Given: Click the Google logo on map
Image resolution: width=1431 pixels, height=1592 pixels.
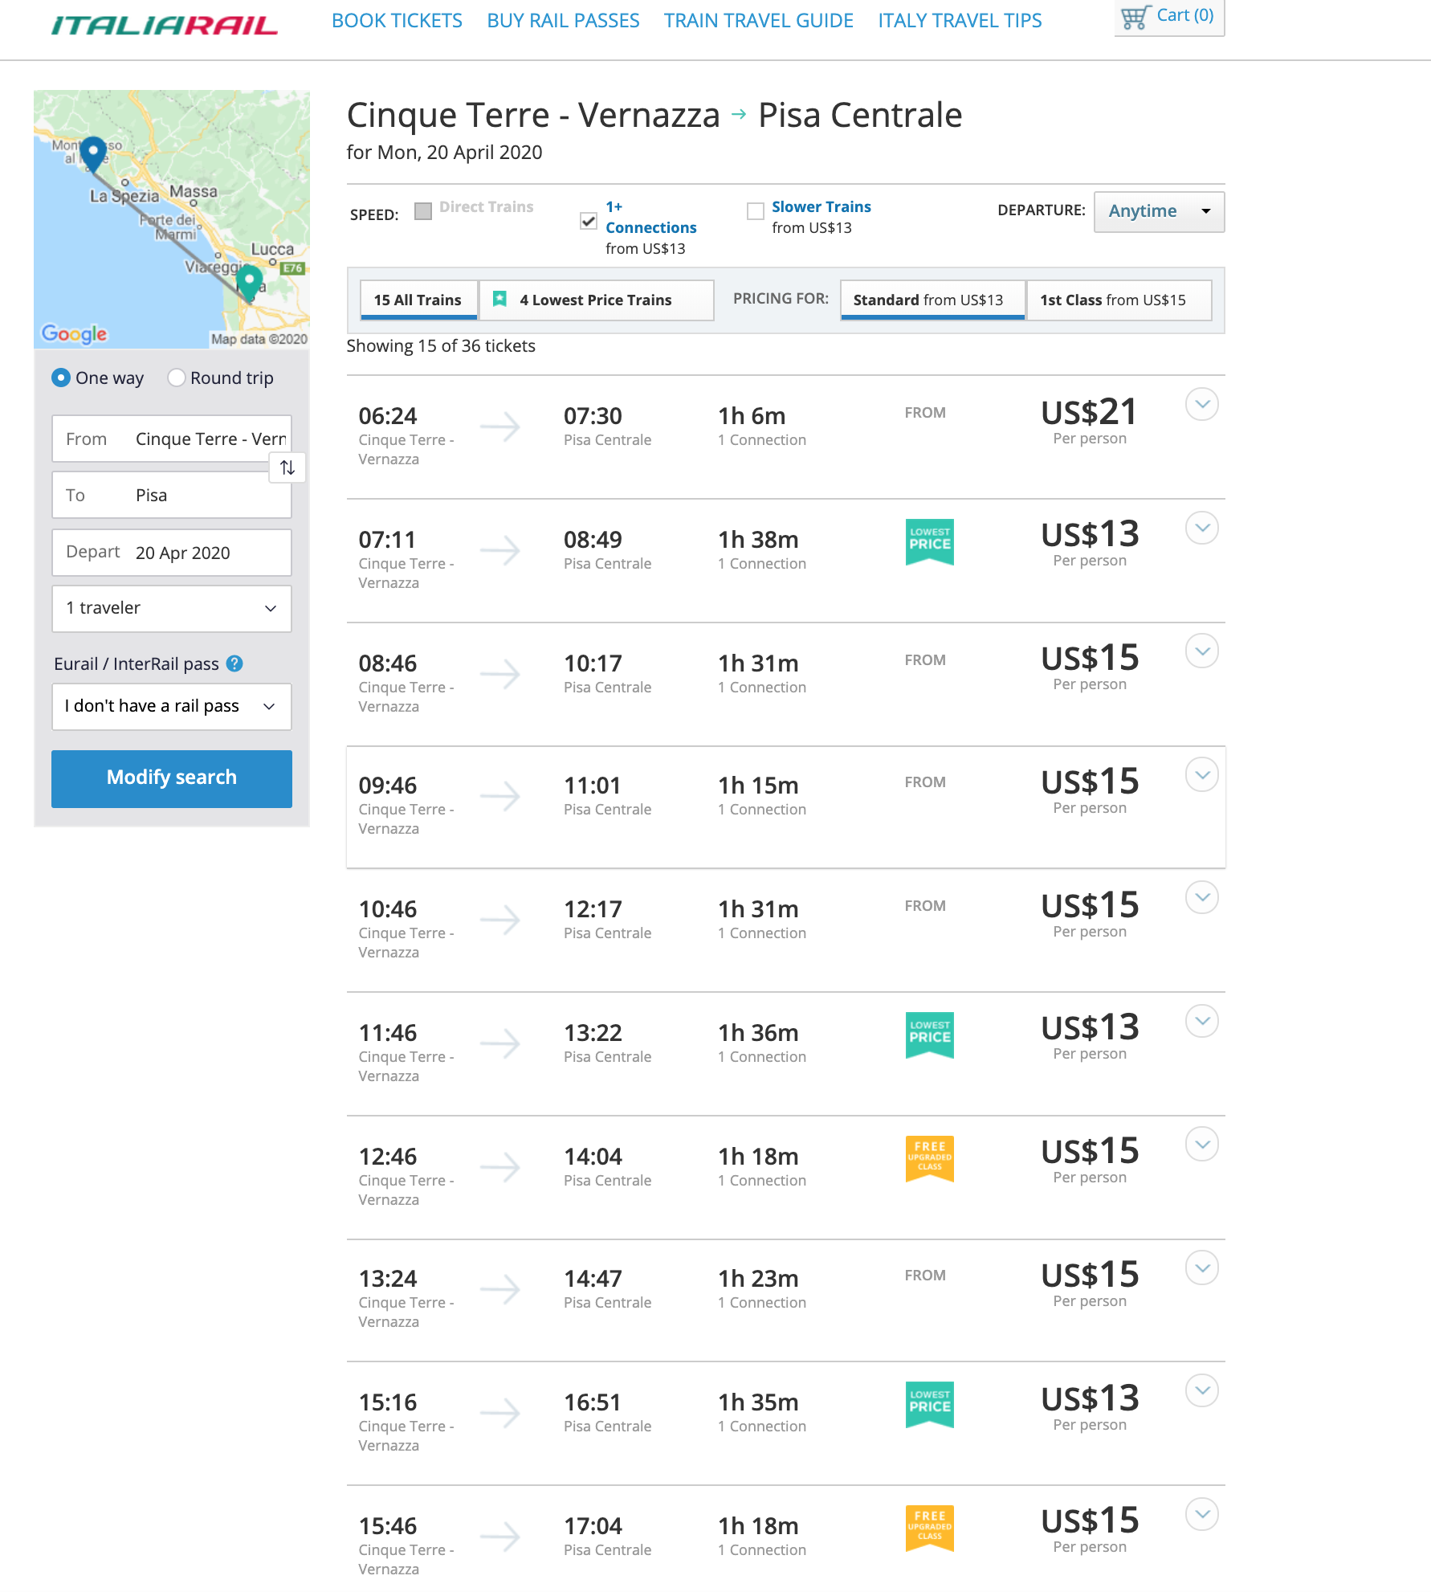Looking at the screenshot, I should tap(74, 333).
